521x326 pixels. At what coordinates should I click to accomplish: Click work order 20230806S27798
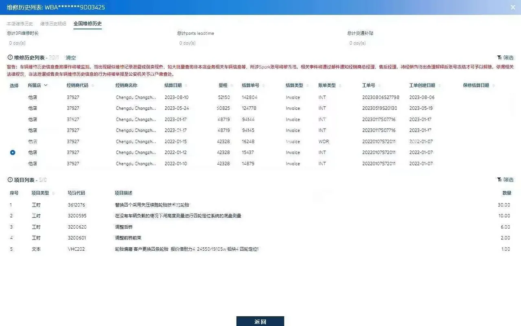click(x=381, y=97)
